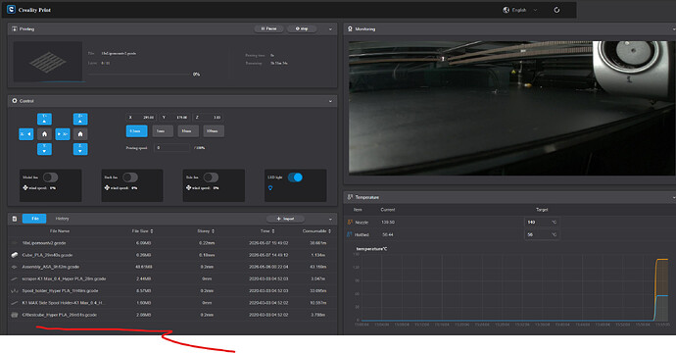The height and width of the screenshot is (353, 676).
Task: Click the refresh icon in top bar
Action: (x=556, y=10)
